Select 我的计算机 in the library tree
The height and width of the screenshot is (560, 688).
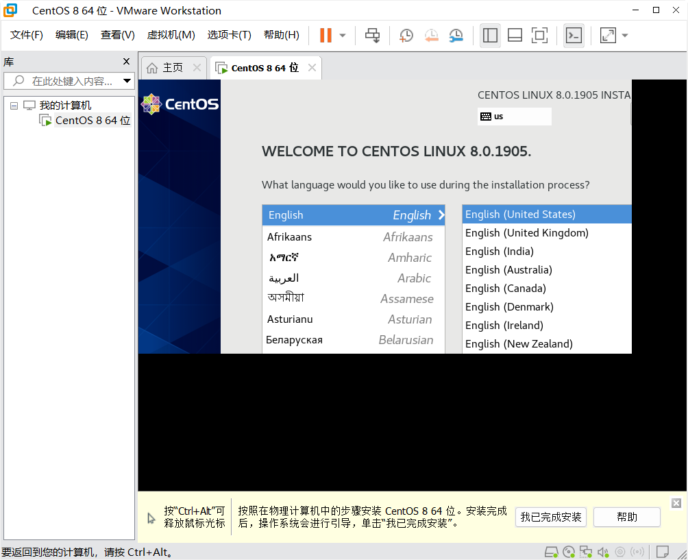pyautogui.click(x=65, y=106)
